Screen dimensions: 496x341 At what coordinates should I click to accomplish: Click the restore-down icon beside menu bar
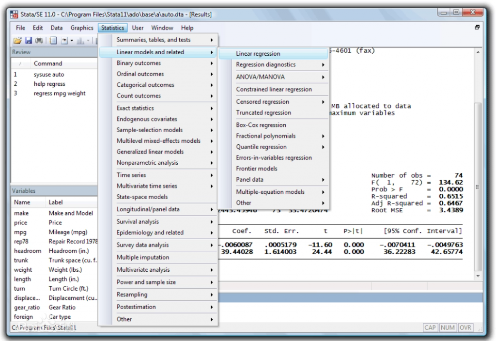tap(477, 28)
